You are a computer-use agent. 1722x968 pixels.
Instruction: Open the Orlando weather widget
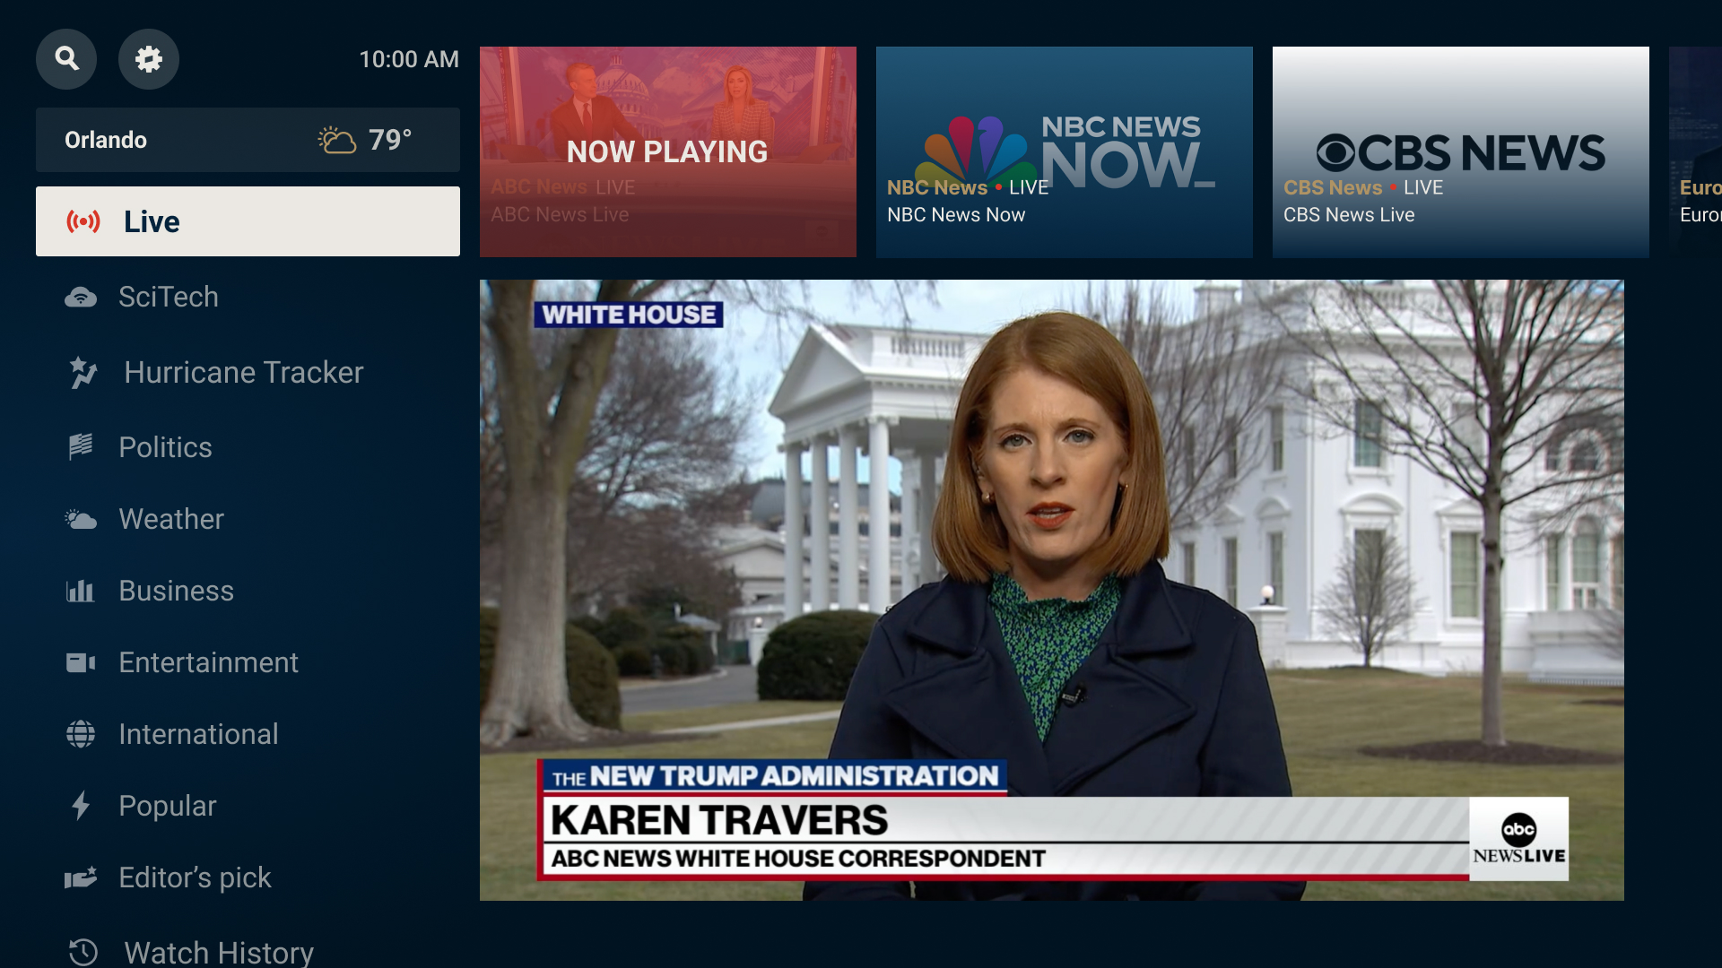(x=248, y=140)
